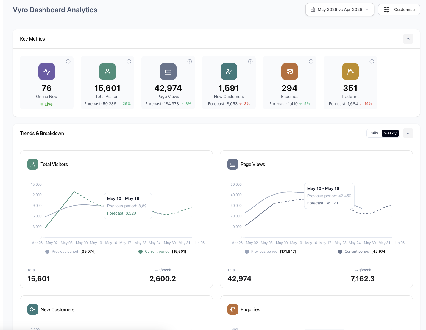426x330 pixels.
Task: Open the May 2026 vs Apr 2026 dropdown
Action: click(340, 10)
